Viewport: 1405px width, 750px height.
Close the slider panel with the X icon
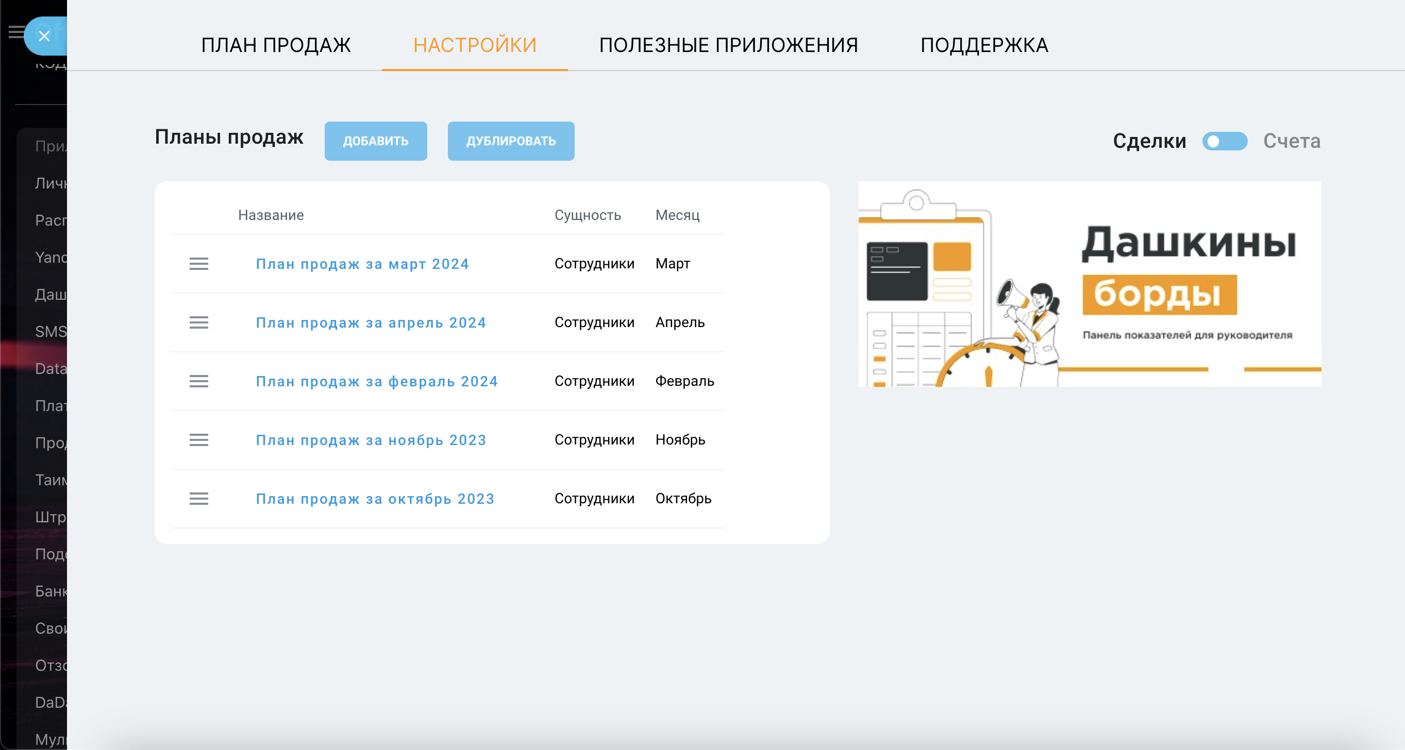(x=44, y=36)
